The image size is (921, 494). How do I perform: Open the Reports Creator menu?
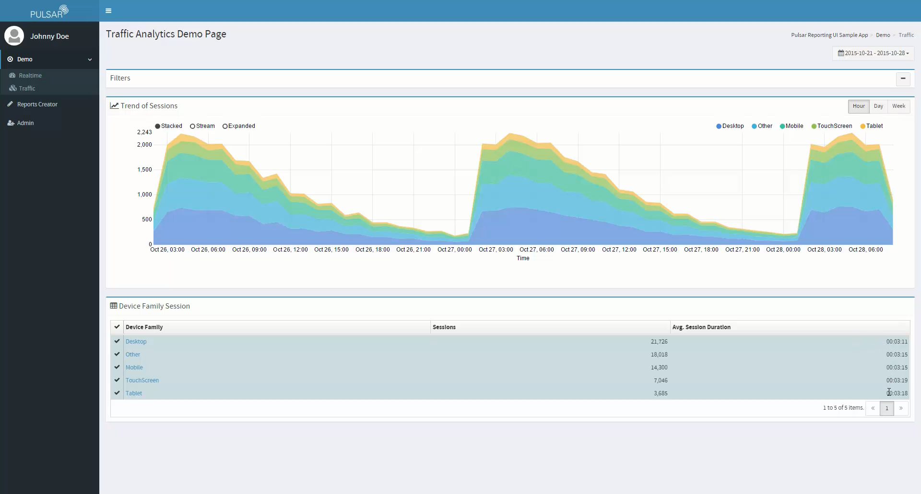(x=49, y=104)
